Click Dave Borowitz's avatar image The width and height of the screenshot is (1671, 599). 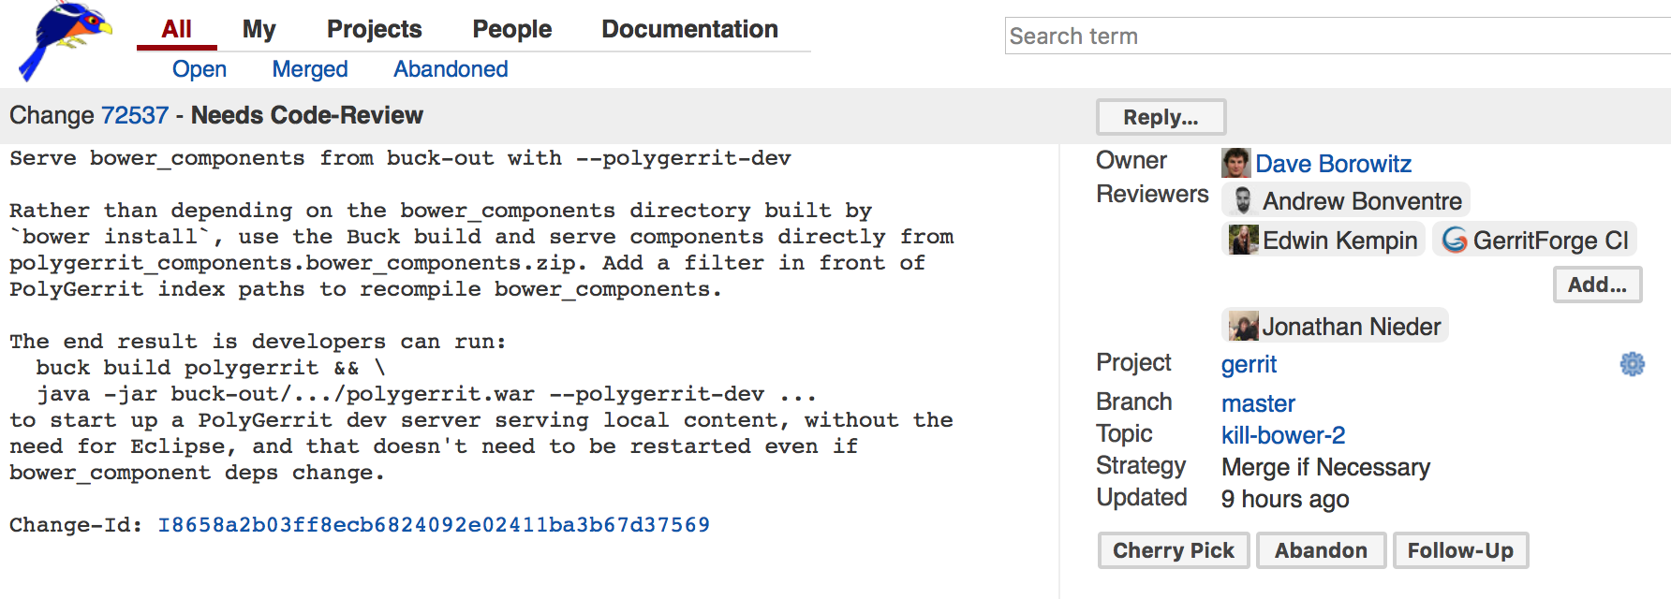click(1235, 163)
